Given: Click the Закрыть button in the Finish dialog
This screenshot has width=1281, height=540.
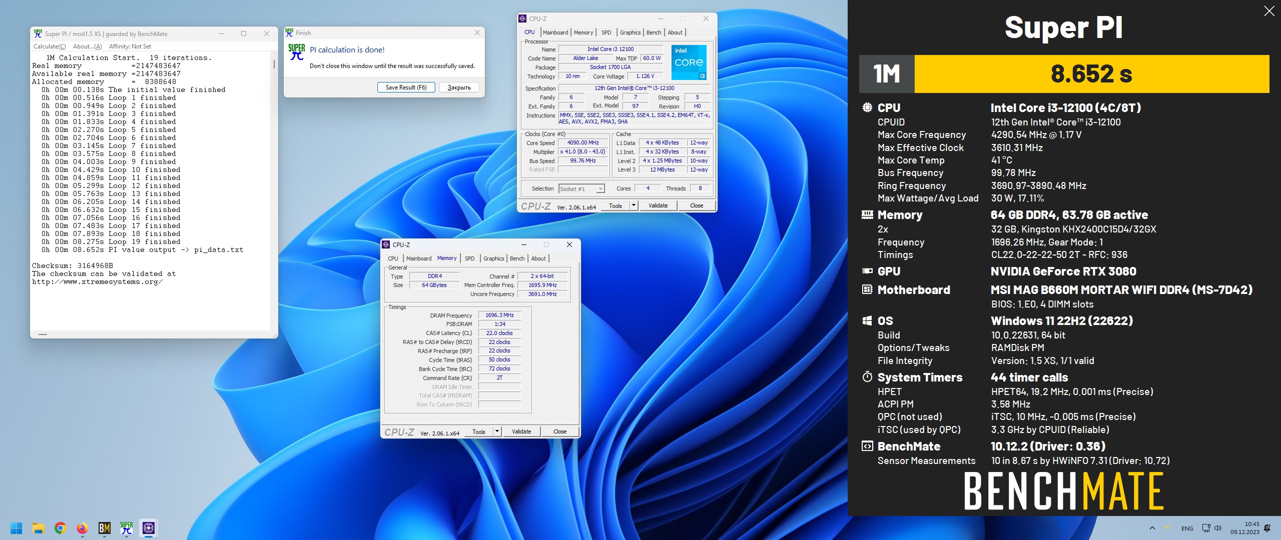Looking at the screenshot, I should pyautogui.click(x=459, y=87).
